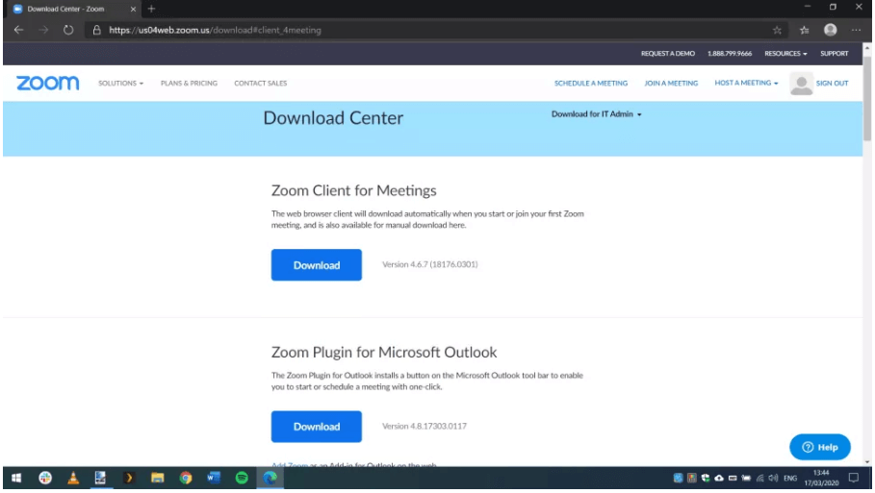Download Zoom Client for Meetings
The height and width of the screenshot is (493, 875).
317,265
